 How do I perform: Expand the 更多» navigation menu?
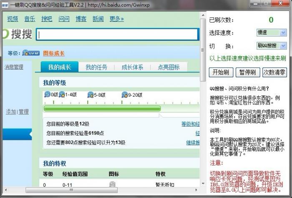click(x=116, y=19)
